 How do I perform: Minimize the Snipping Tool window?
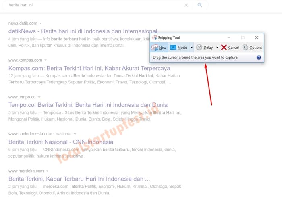pyautogui.click(x=229, y=37)
